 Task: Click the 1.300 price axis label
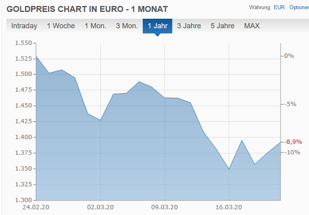(23, 200)
